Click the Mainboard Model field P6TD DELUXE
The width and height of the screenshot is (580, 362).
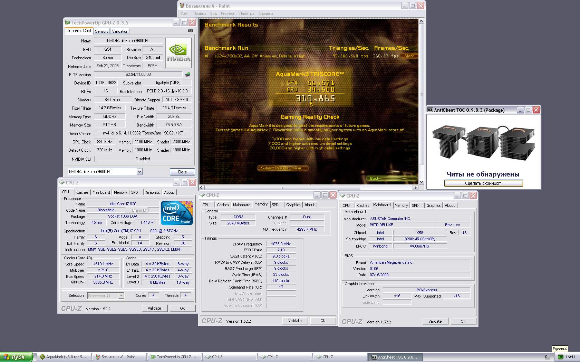tap(401, 225)
